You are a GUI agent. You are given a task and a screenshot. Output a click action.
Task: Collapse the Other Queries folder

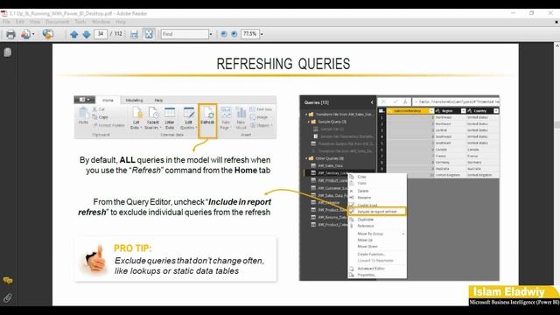pyautogui.click(x=306, y=158)
